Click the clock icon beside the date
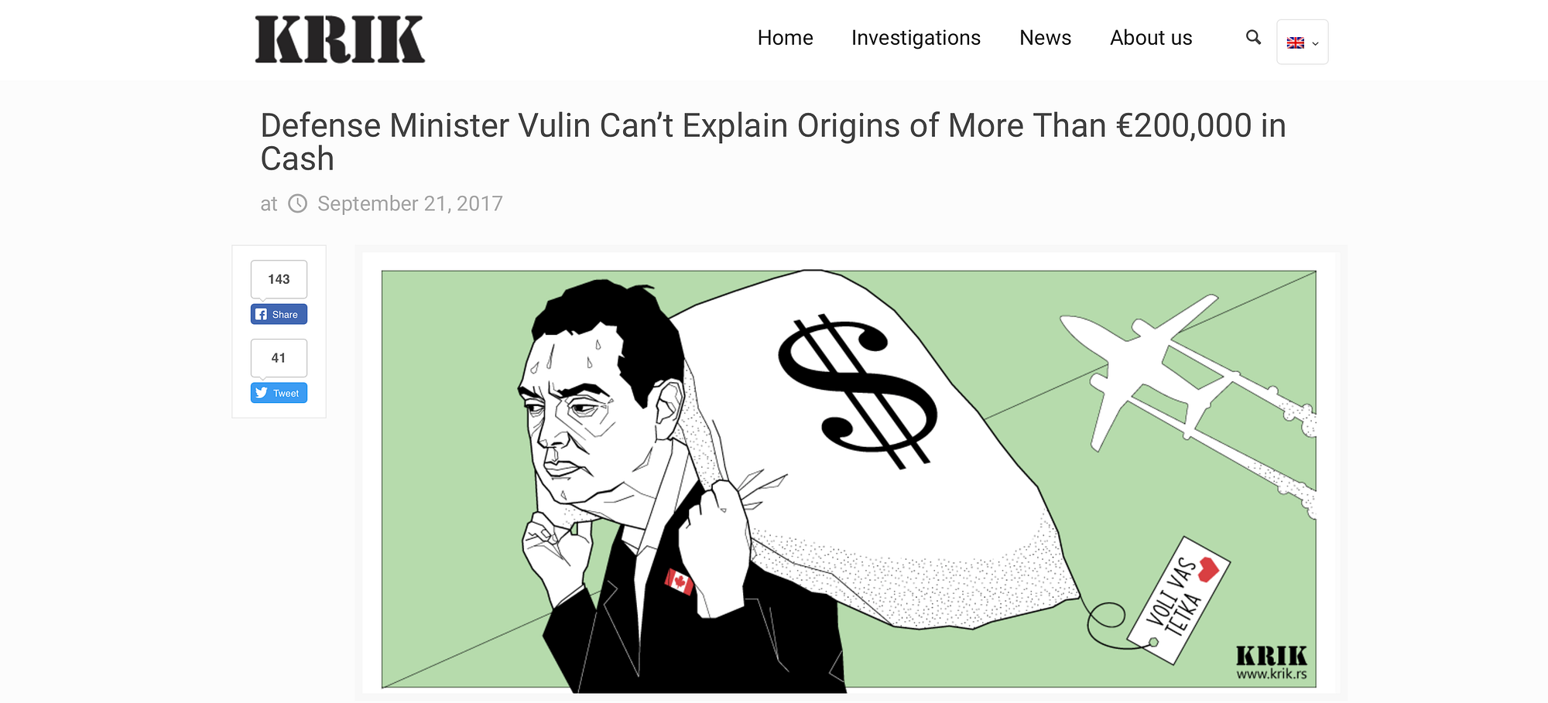1548x703 pixels. [298, 203]
